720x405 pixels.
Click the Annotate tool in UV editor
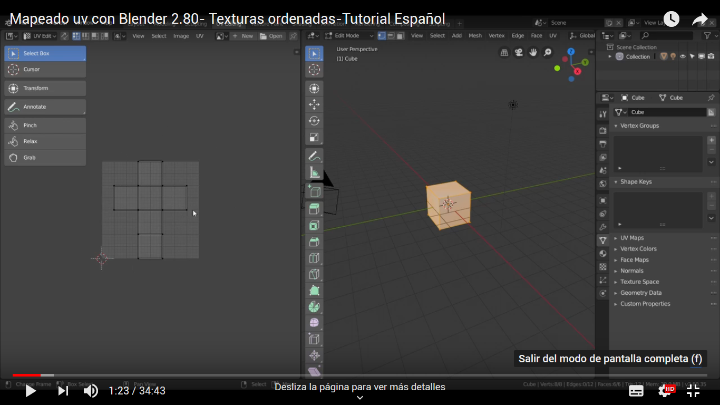pos(45,107)
